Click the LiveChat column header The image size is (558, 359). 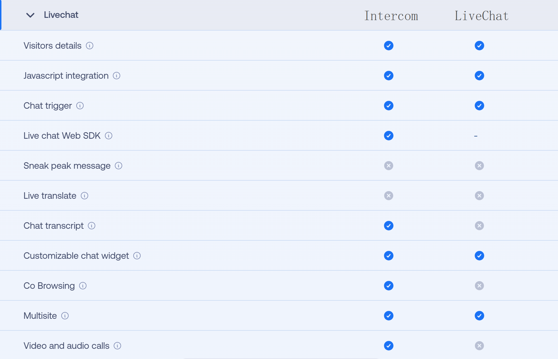pos(481,16)
